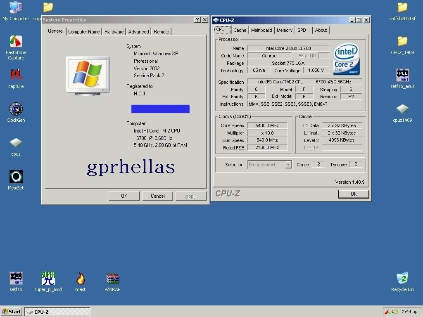Click the Core Voltage value 1.856 V
Image resolution: width=423 pixels, height=317 pixels.
coord(316,70)
